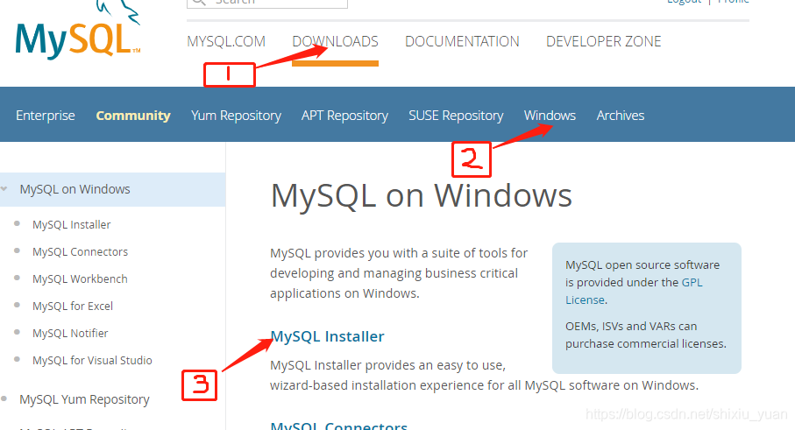Open the SUSE Repository tab
The height and width of the screenshot is (430, 795).
pyautogui.click(x=456, y=116)
